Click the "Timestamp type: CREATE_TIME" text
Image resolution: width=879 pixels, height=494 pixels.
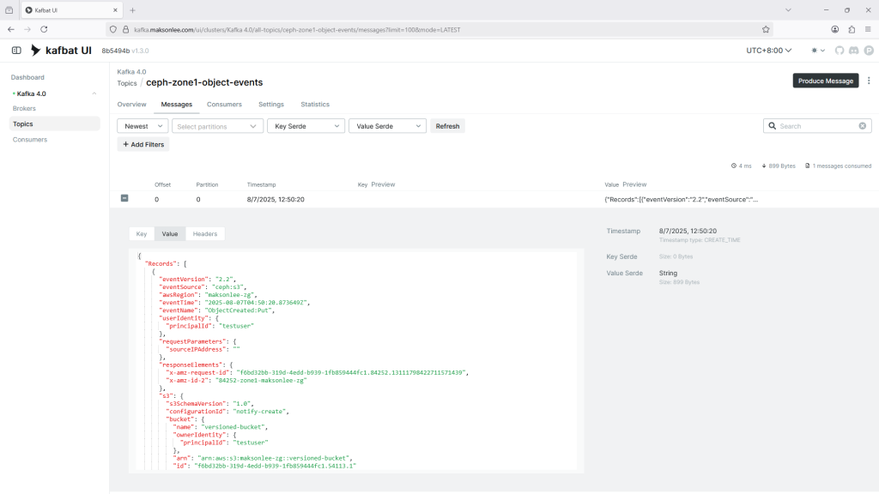[x=700, y=240]
